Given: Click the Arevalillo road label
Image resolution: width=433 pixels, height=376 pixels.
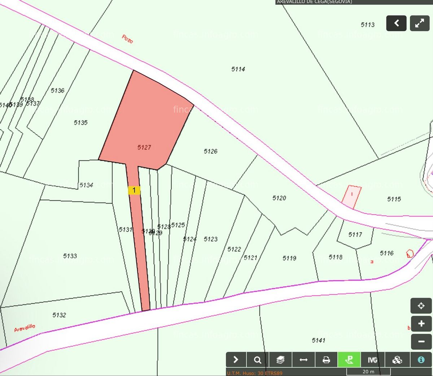Looking at the screenshot, I should point(25,328).
